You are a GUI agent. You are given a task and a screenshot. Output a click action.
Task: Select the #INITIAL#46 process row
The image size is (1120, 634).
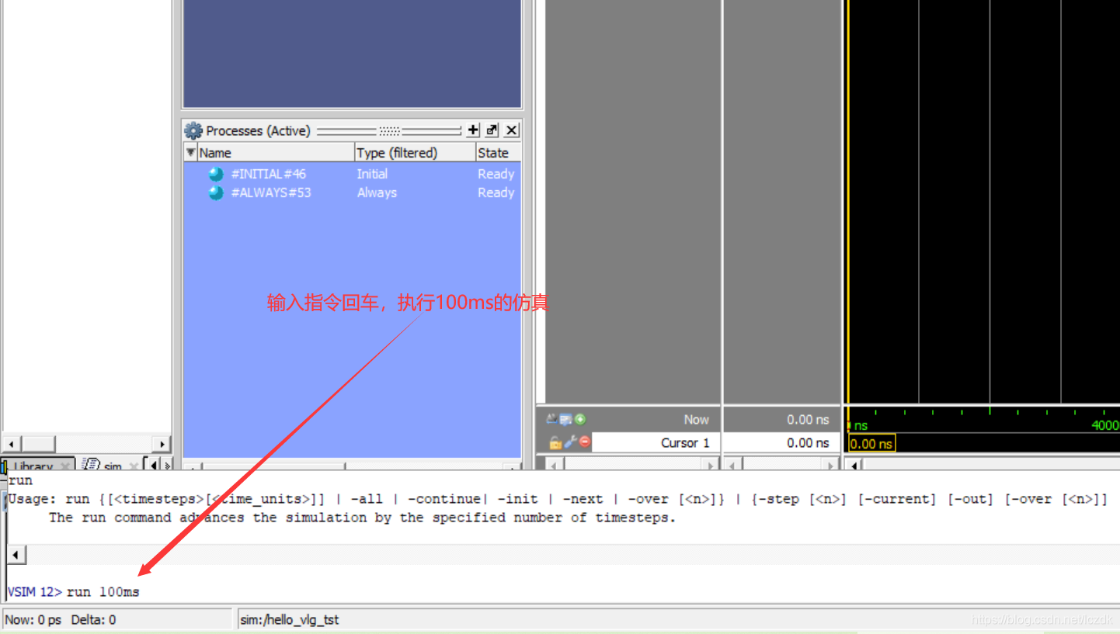tap(352, 174)
